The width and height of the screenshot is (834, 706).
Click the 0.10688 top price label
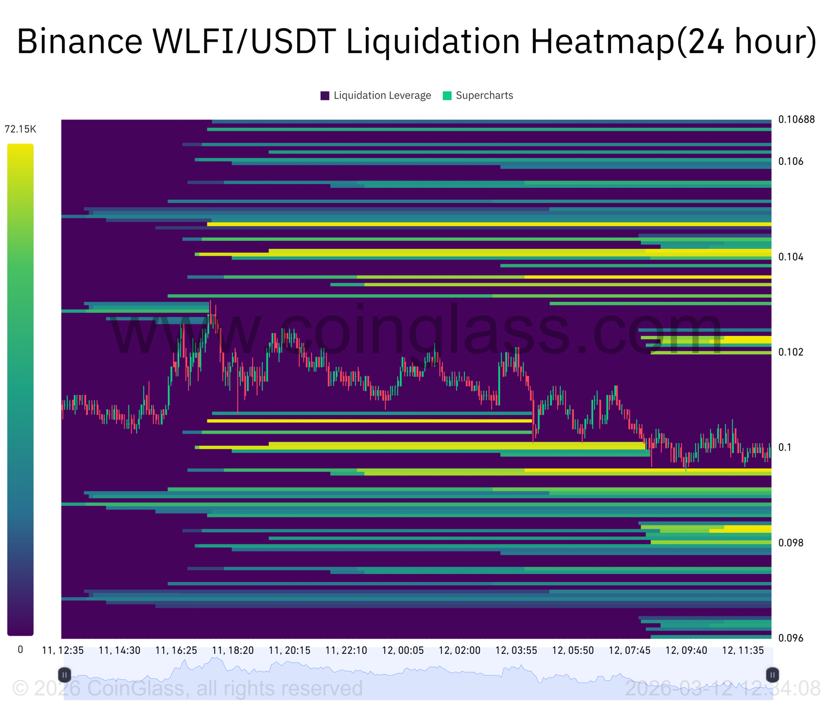click(x=796, y=119)
